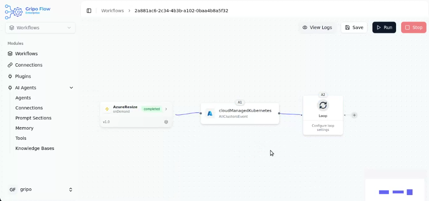Click the Azure icon on cloudManagedKubernetes node
The height and width of the screenshot is (201, 429).
(x=210, y=114)
